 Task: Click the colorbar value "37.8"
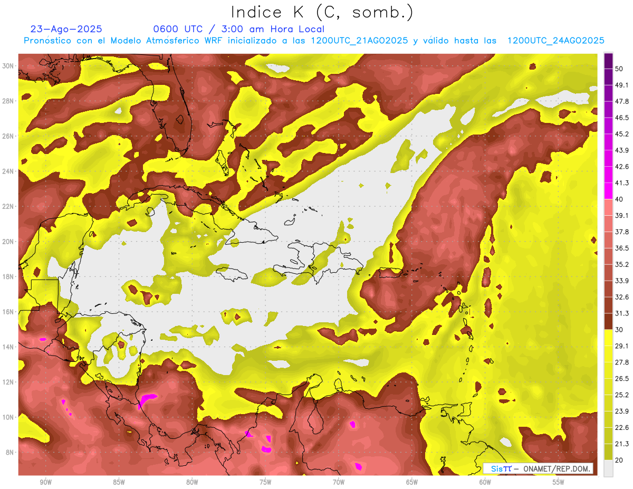622,232
